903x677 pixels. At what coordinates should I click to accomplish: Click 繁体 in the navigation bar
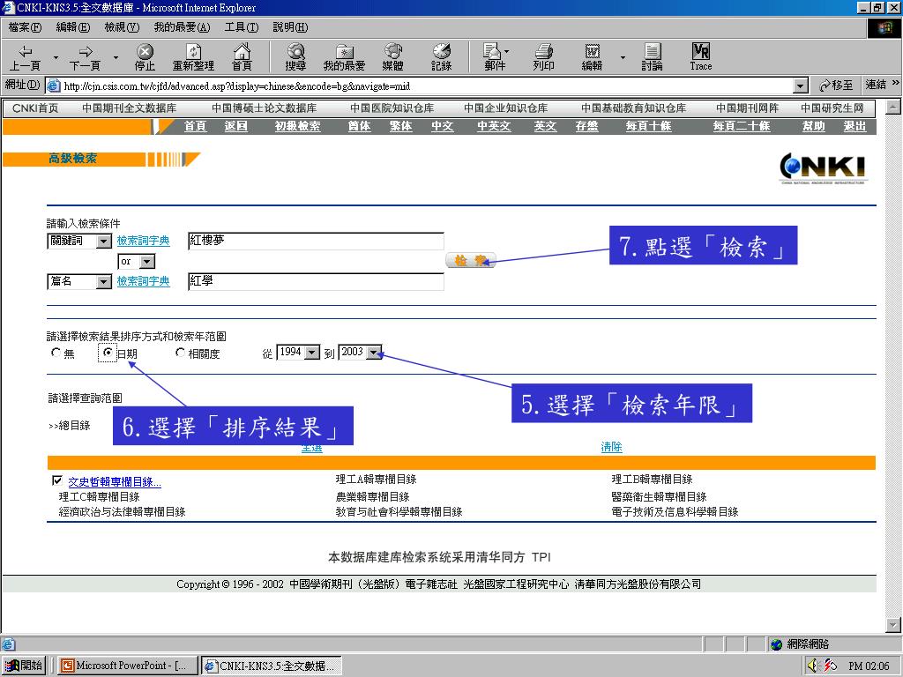pyautogui.click(x=401, y=126)
